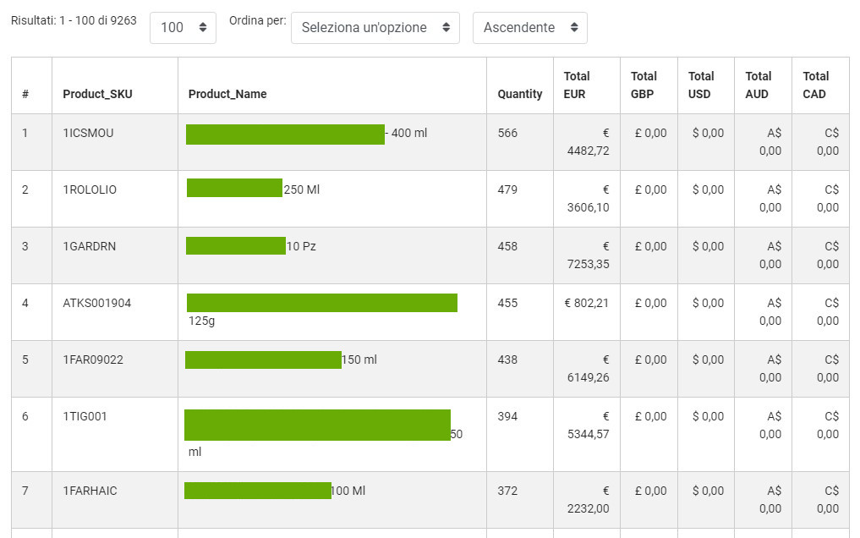This screenshot has width=860, height=538.
Task: Click the # column header
Action: [25, 94]
